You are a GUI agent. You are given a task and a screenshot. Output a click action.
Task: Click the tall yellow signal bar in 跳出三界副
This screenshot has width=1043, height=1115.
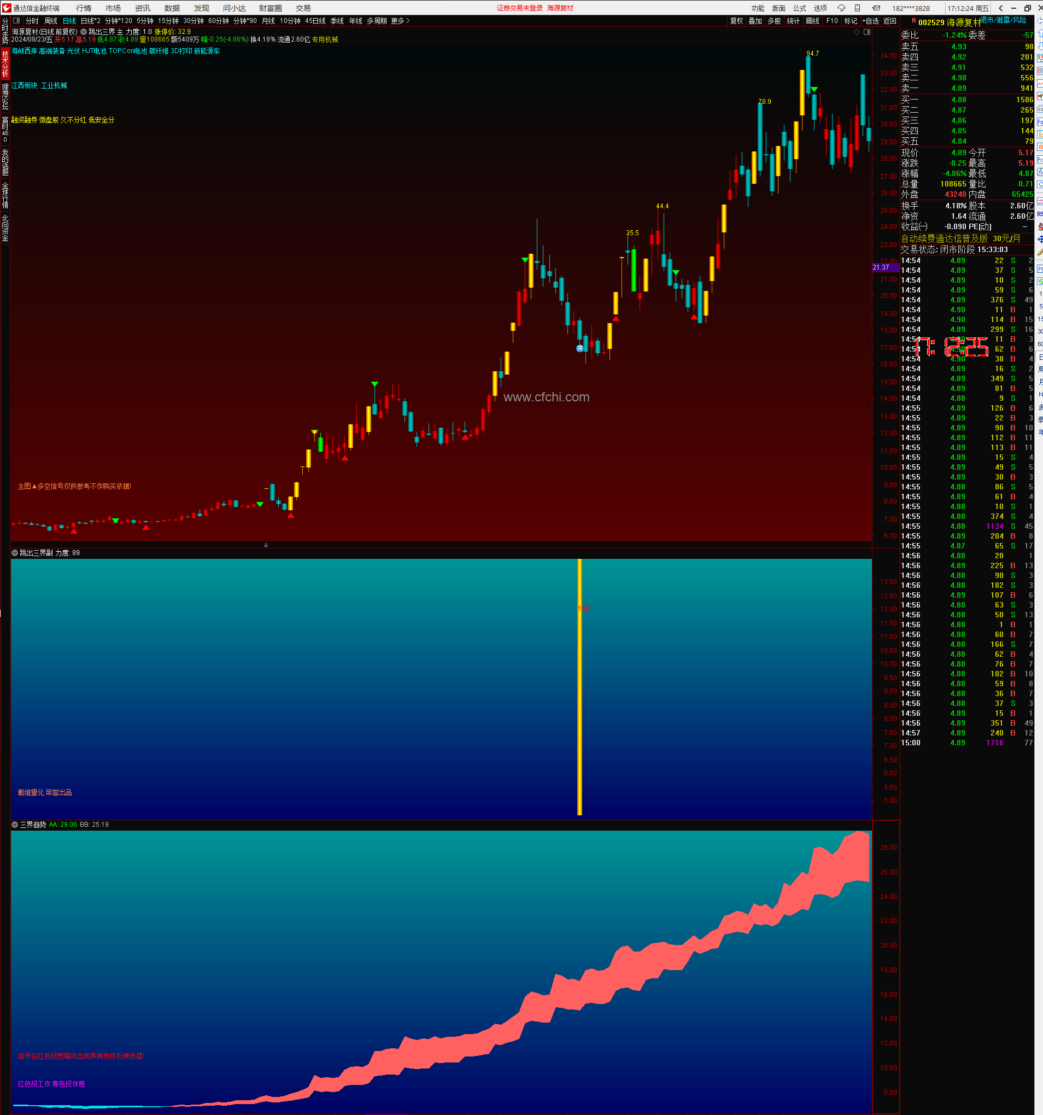579,686
